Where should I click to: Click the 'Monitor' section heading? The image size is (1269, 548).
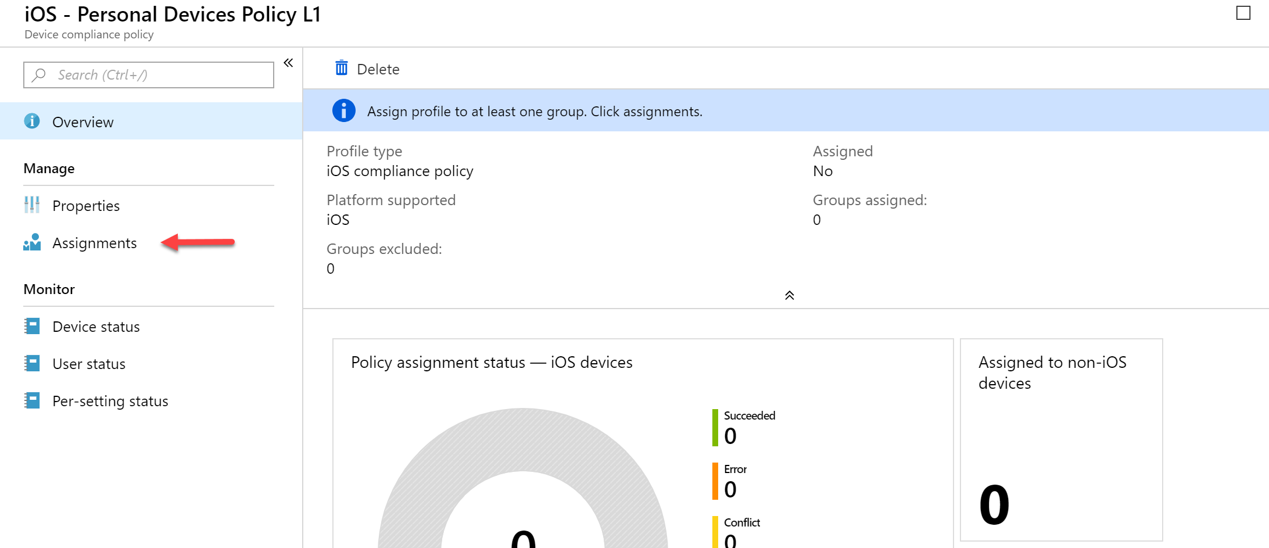[x=49, y=289]
